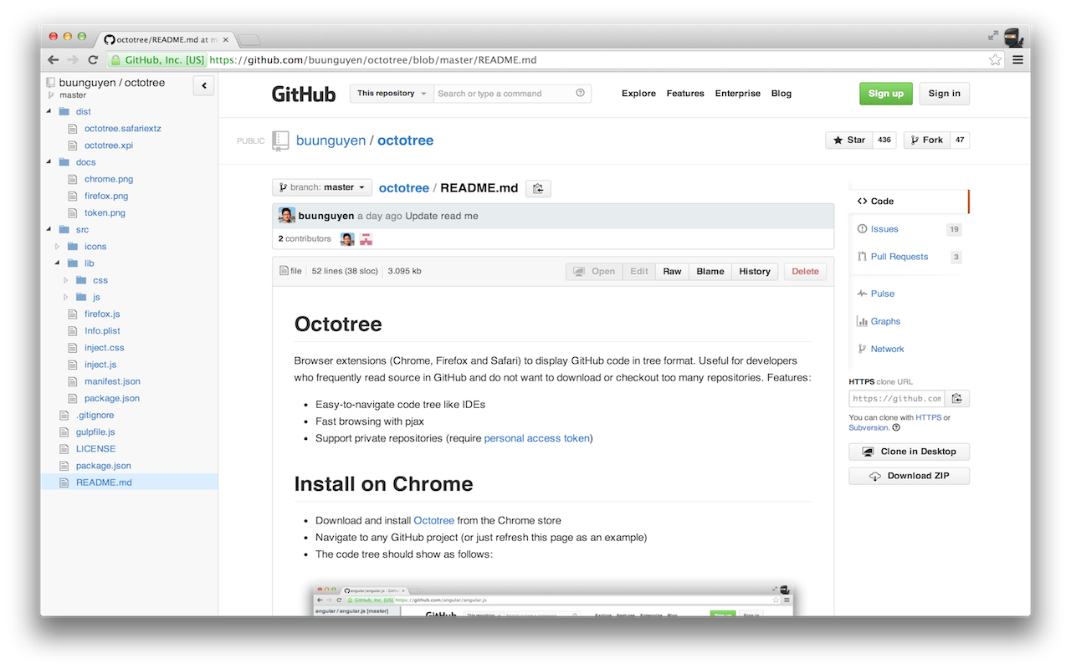Click the search help question mark icon

[x=580, y=94]
